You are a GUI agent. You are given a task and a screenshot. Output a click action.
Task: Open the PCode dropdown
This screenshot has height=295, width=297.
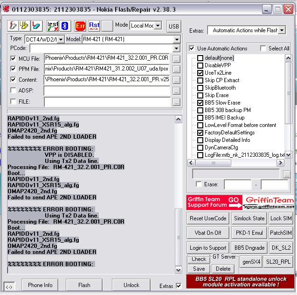click(x=176, y=48)
